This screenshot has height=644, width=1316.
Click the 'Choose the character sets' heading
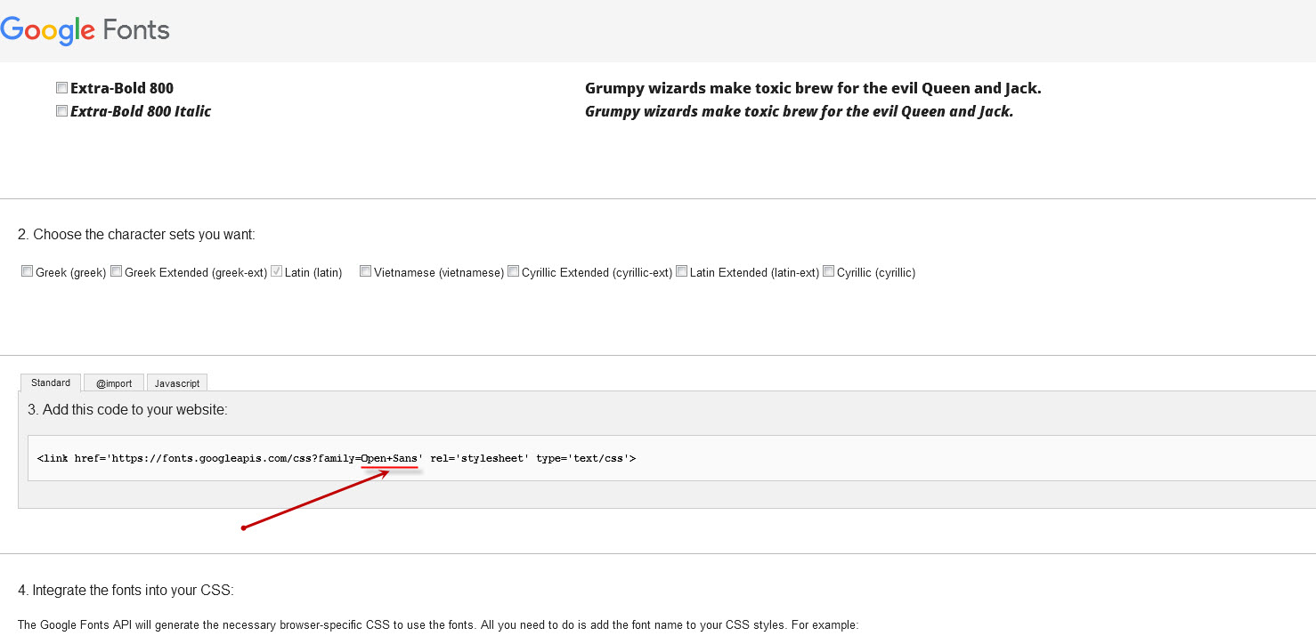tap(136, 235)
